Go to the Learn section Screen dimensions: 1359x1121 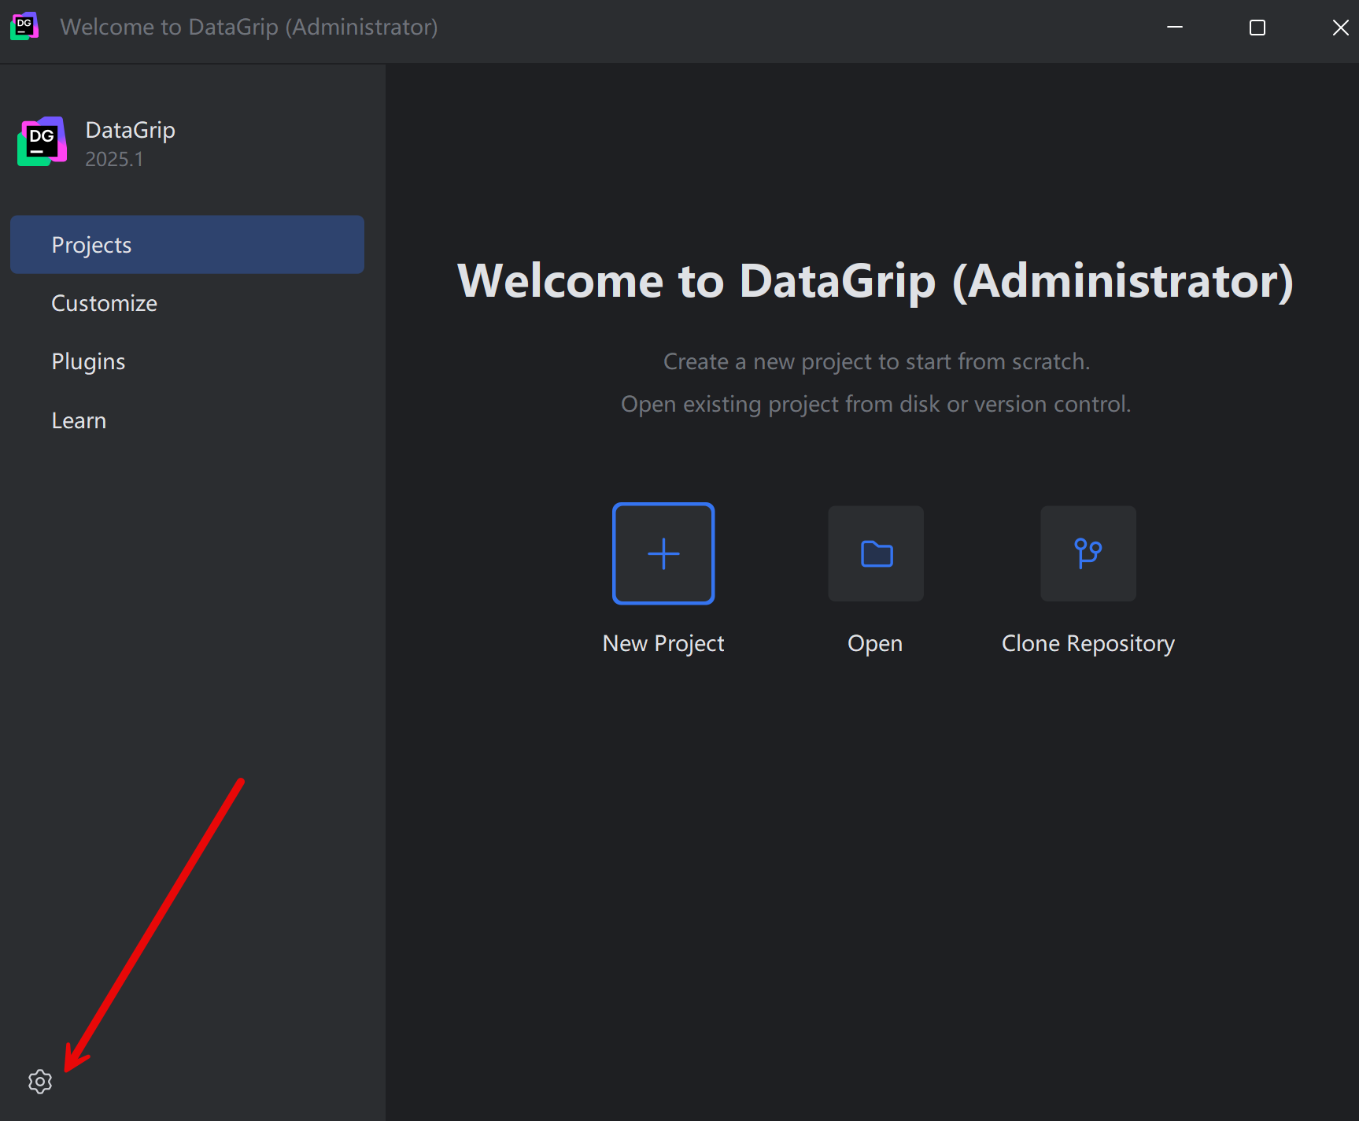coord(79,420)
